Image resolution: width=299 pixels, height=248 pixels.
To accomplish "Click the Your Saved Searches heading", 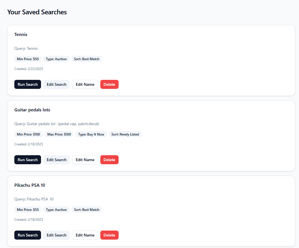I will (x=37, y=12).
